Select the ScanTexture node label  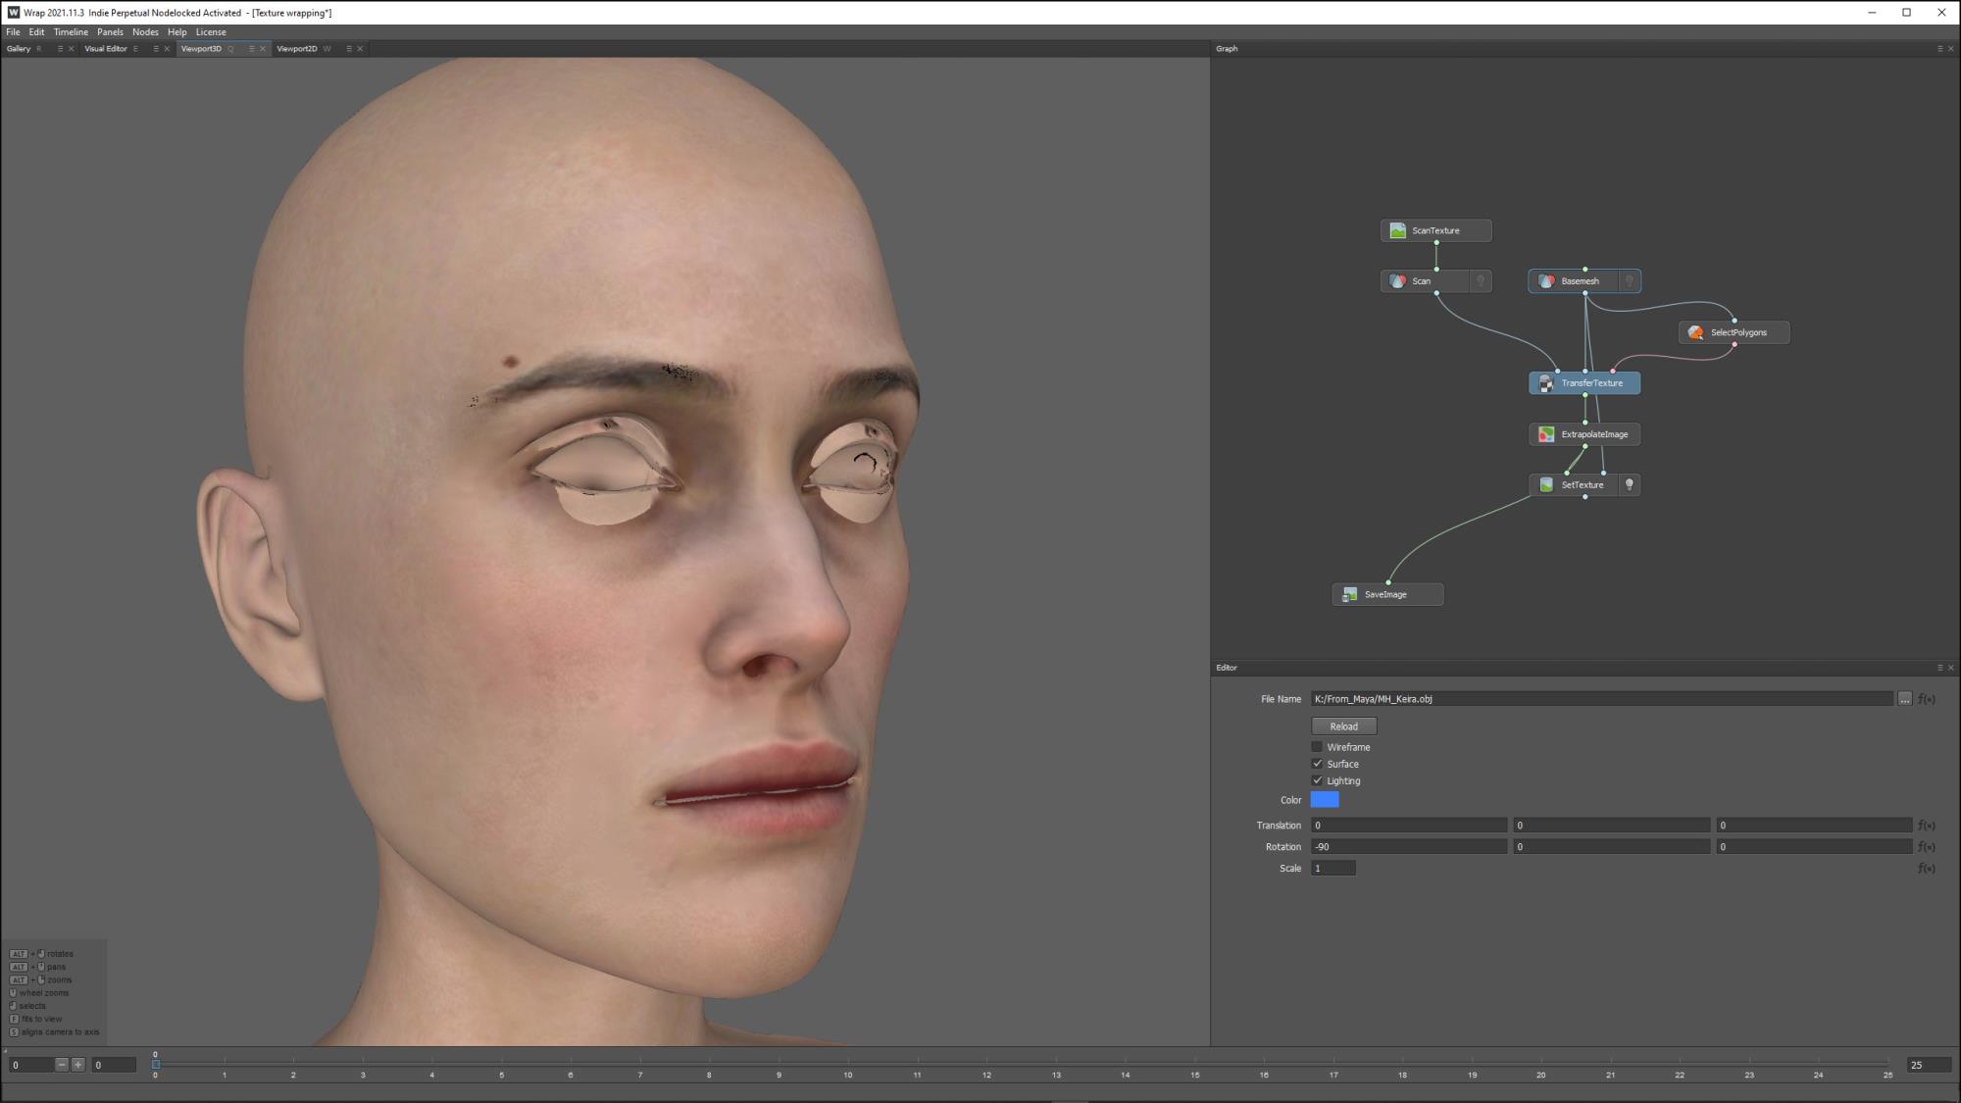coord(1435,230)
